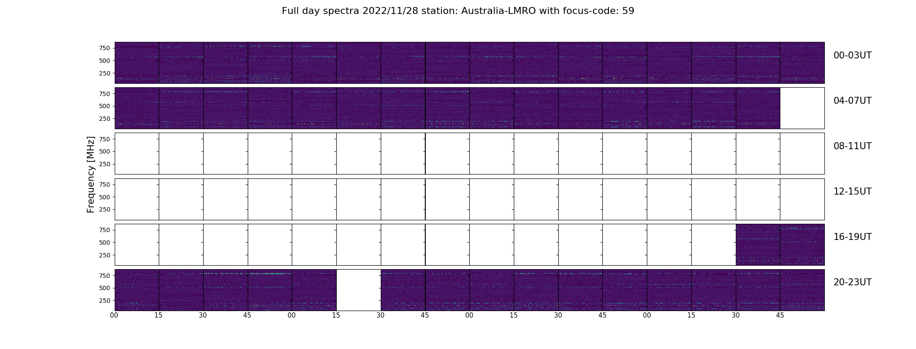The height and width of the screenshot is (349, 916).
Task: Click the 750 tick label of the 00-03UT row
Action: coord(105,48)
